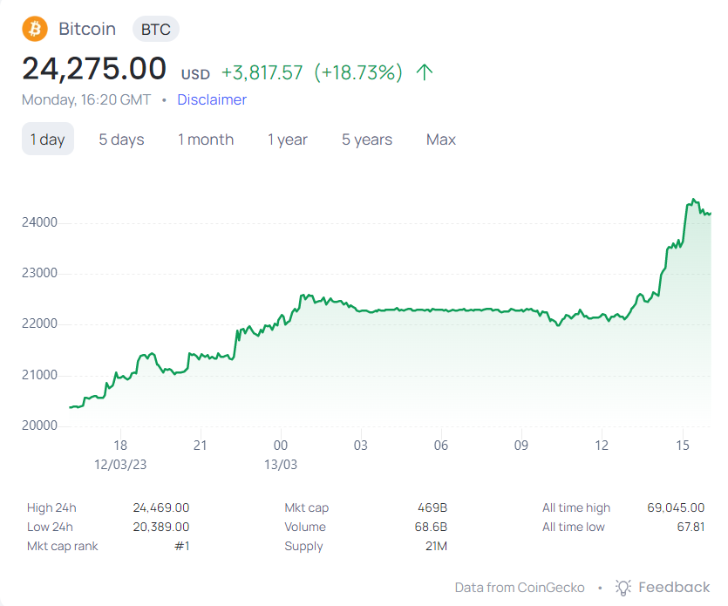
Task: Click the Low 24h value 20,389.00
Action: pyautogui.click(x=161, y=527)
